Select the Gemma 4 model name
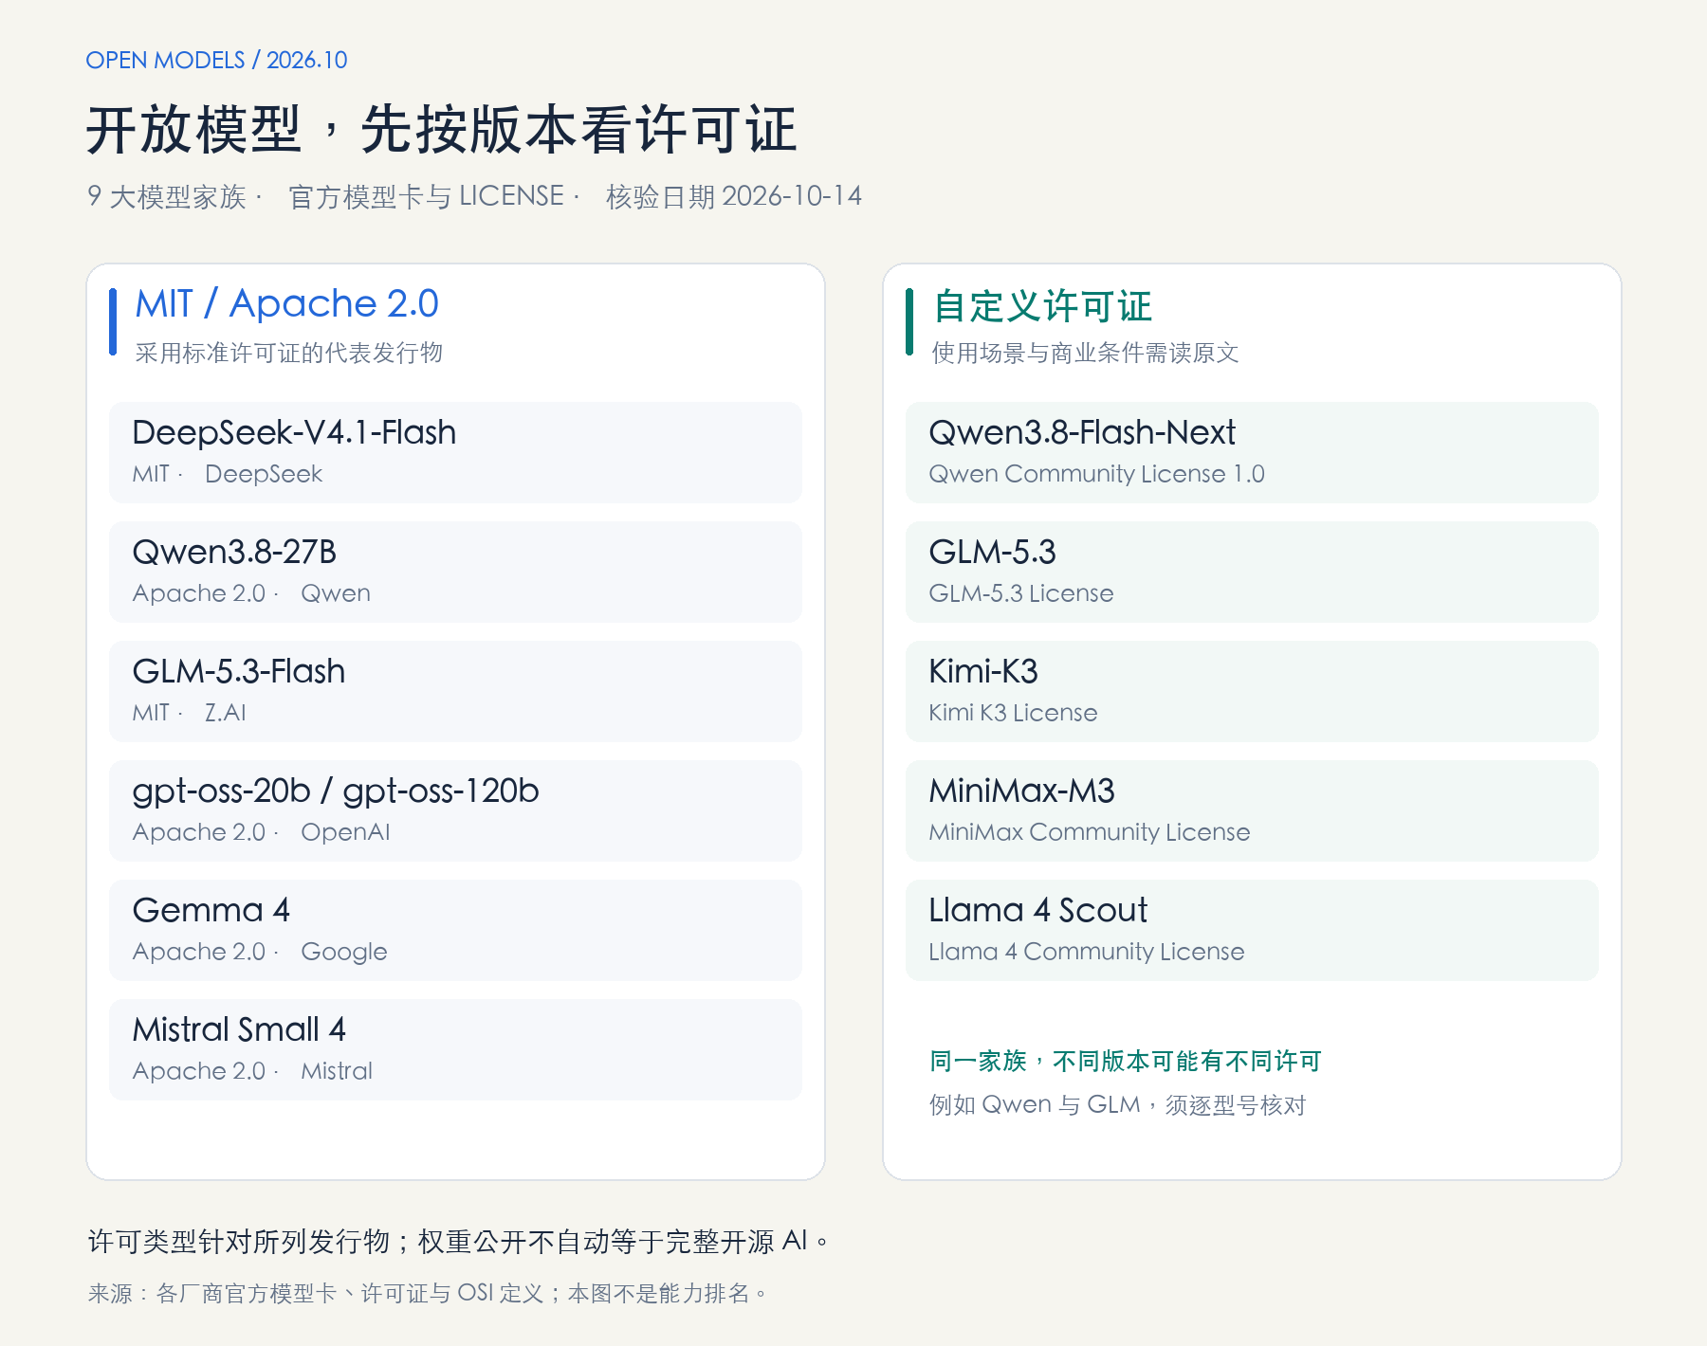This screenshot has width=1707, height=1346. 211,910
